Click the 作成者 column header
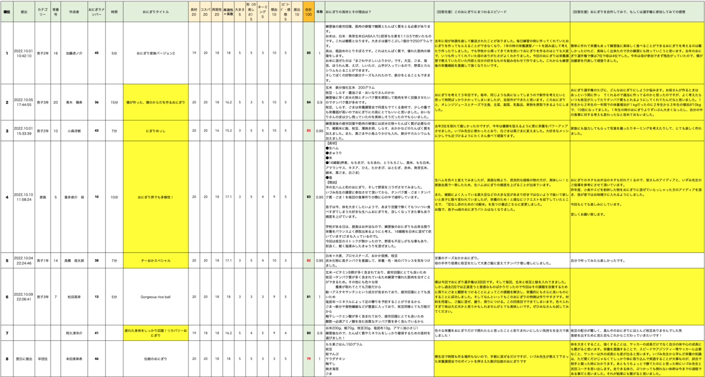 (x=73, y=11)
